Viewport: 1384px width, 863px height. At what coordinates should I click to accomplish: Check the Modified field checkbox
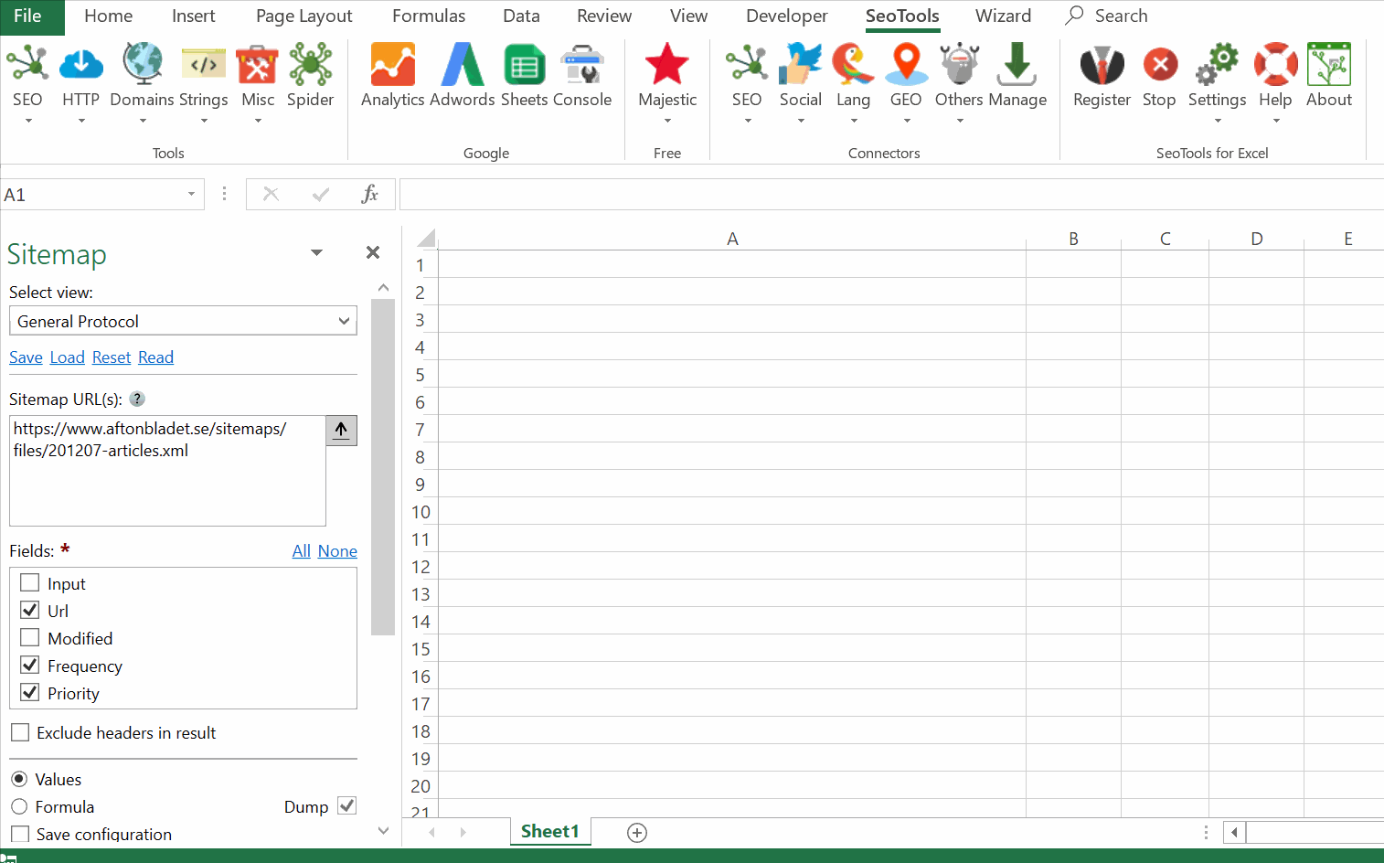30,638
